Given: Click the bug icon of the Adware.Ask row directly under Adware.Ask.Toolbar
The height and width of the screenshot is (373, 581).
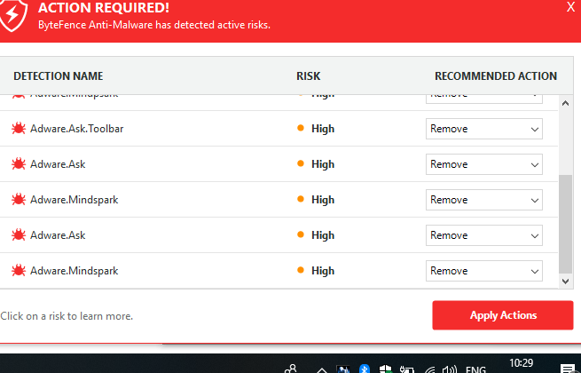Looking at the screenshot, I should tap(19, 164).
